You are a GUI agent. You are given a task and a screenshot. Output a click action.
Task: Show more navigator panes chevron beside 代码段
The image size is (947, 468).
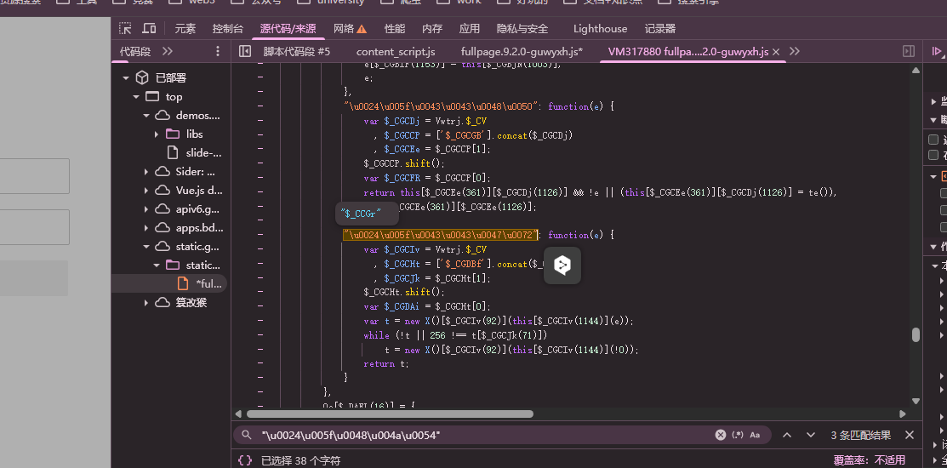(168, 51)
